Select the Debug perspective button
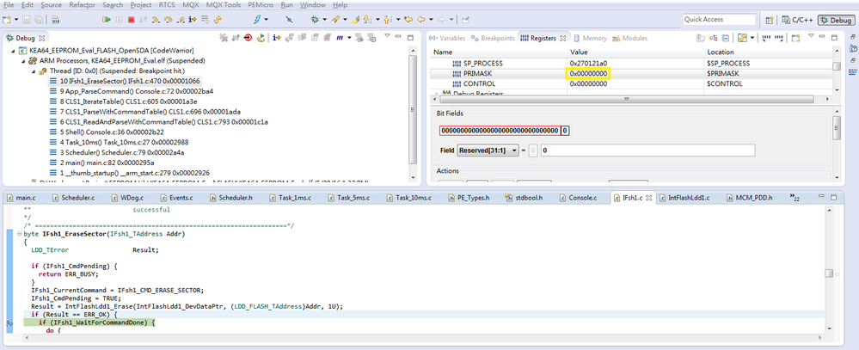The height and width of the screenshot is (350, 859). [836, 21]
